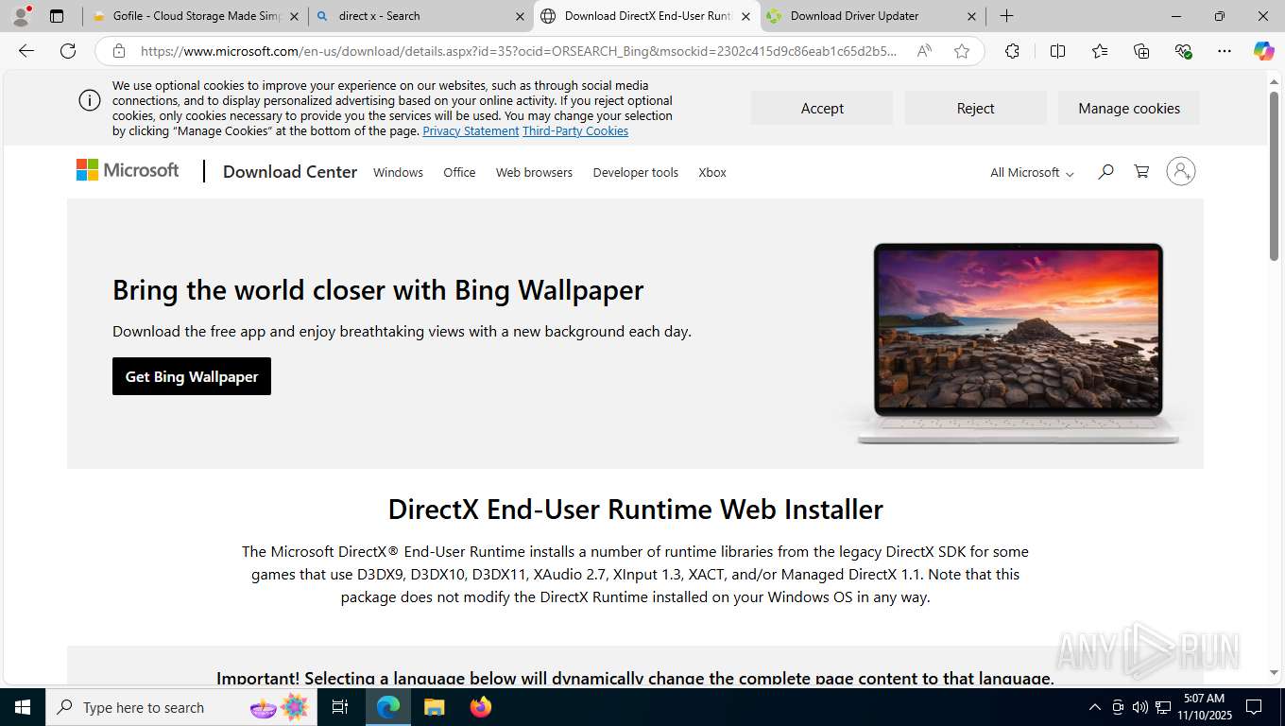This screenshot has height=726, width=1285.
Task: Reject optional cookies
Action: pyautogui.click(x=975, y=108)
